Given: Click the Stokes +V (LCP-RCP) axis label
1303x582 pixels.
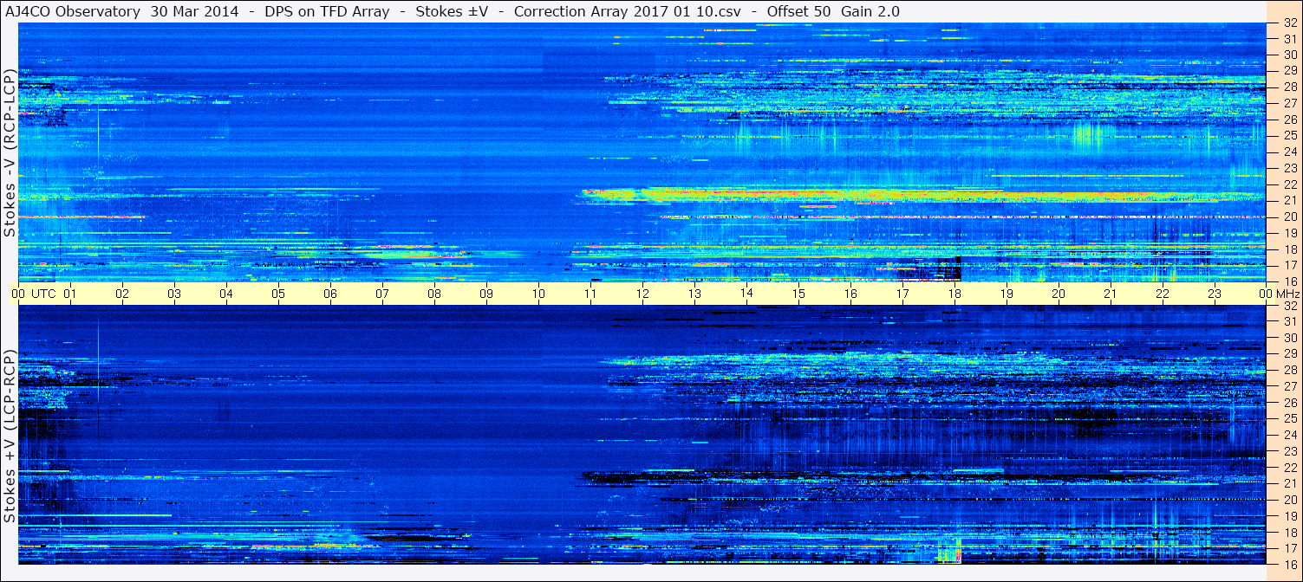Looking at the screenshot, I should (x=10, y=435).
